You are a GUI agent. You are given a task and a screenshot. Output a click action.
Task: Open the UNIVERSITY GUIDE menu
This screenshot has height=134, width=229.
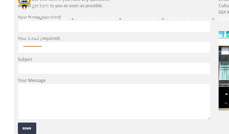[96, 19]
